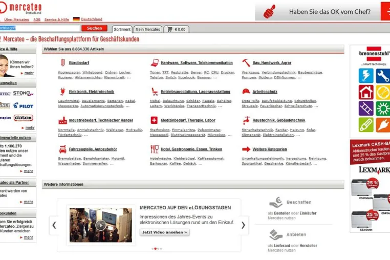Click the cutlery icon for Hotel, Gastronomie
Viewport: 390px width, 260px height.
[x=155, y=149]
